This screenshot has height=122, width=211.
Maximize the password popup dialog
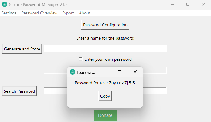(x=119, y=72)
